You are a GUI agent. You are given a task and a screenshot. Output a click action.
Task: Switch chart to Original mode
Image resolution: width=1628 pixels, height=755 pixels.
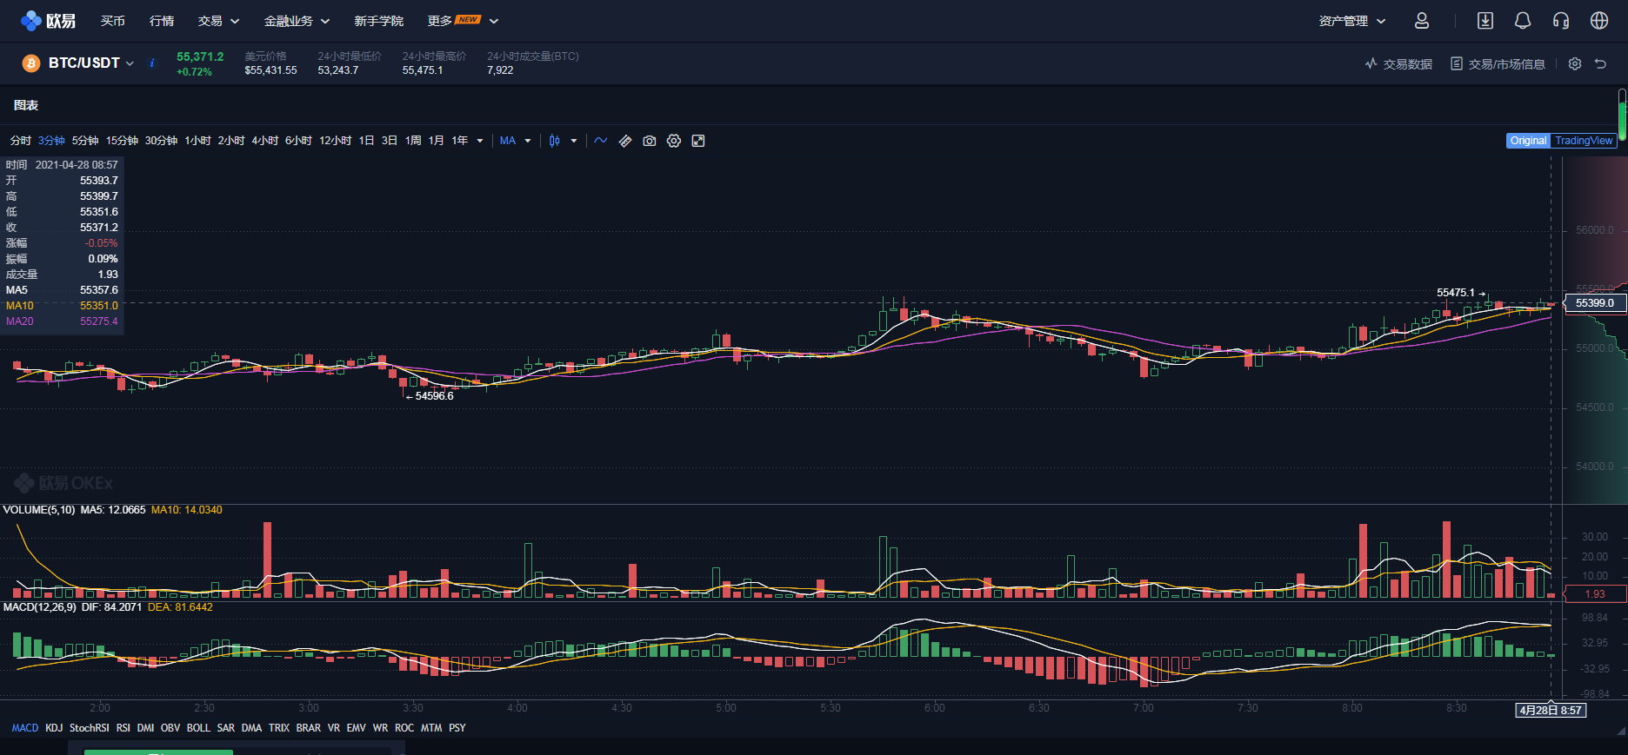[x=1528, y=141]
